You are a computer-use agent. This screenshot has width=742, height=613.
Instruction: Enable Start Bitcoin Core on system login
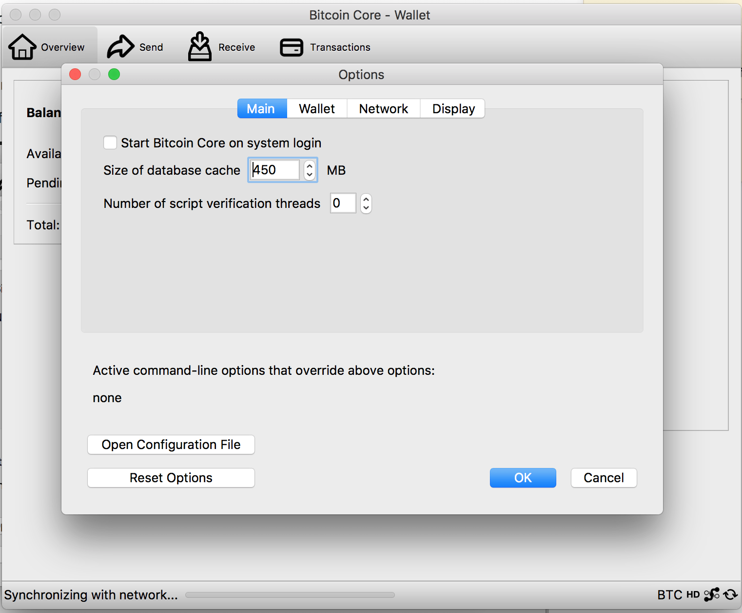[110, 143]
